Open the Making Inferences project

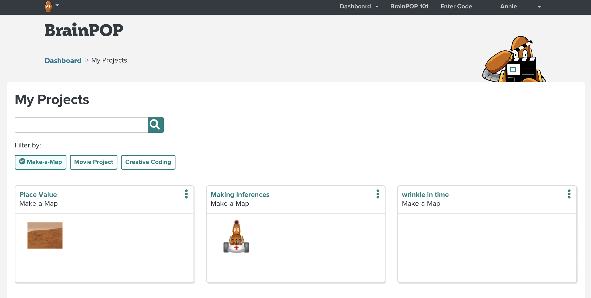point(240,195)
